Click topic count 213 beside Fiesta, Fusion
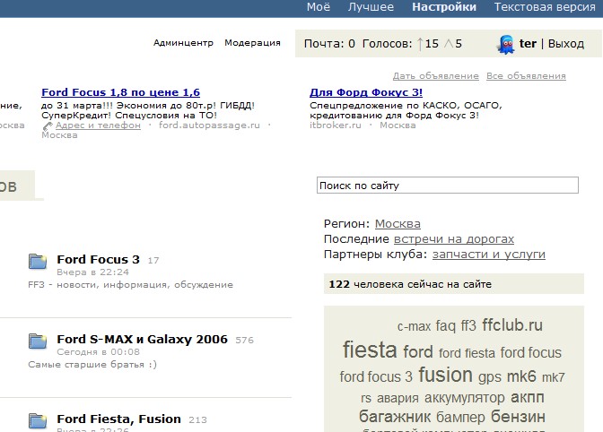Image resolution: width=603 pixels, height=432 pixels. pyautogui.click(x=197, y=420)
